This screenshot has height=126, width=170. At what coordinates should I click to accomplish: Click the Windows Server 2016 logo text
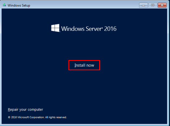(x=89, y=29)
